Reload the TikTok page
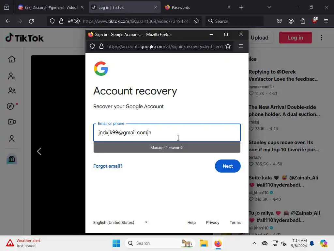The height and width of the screenshot is (251, 334). [x=31, y=21]
